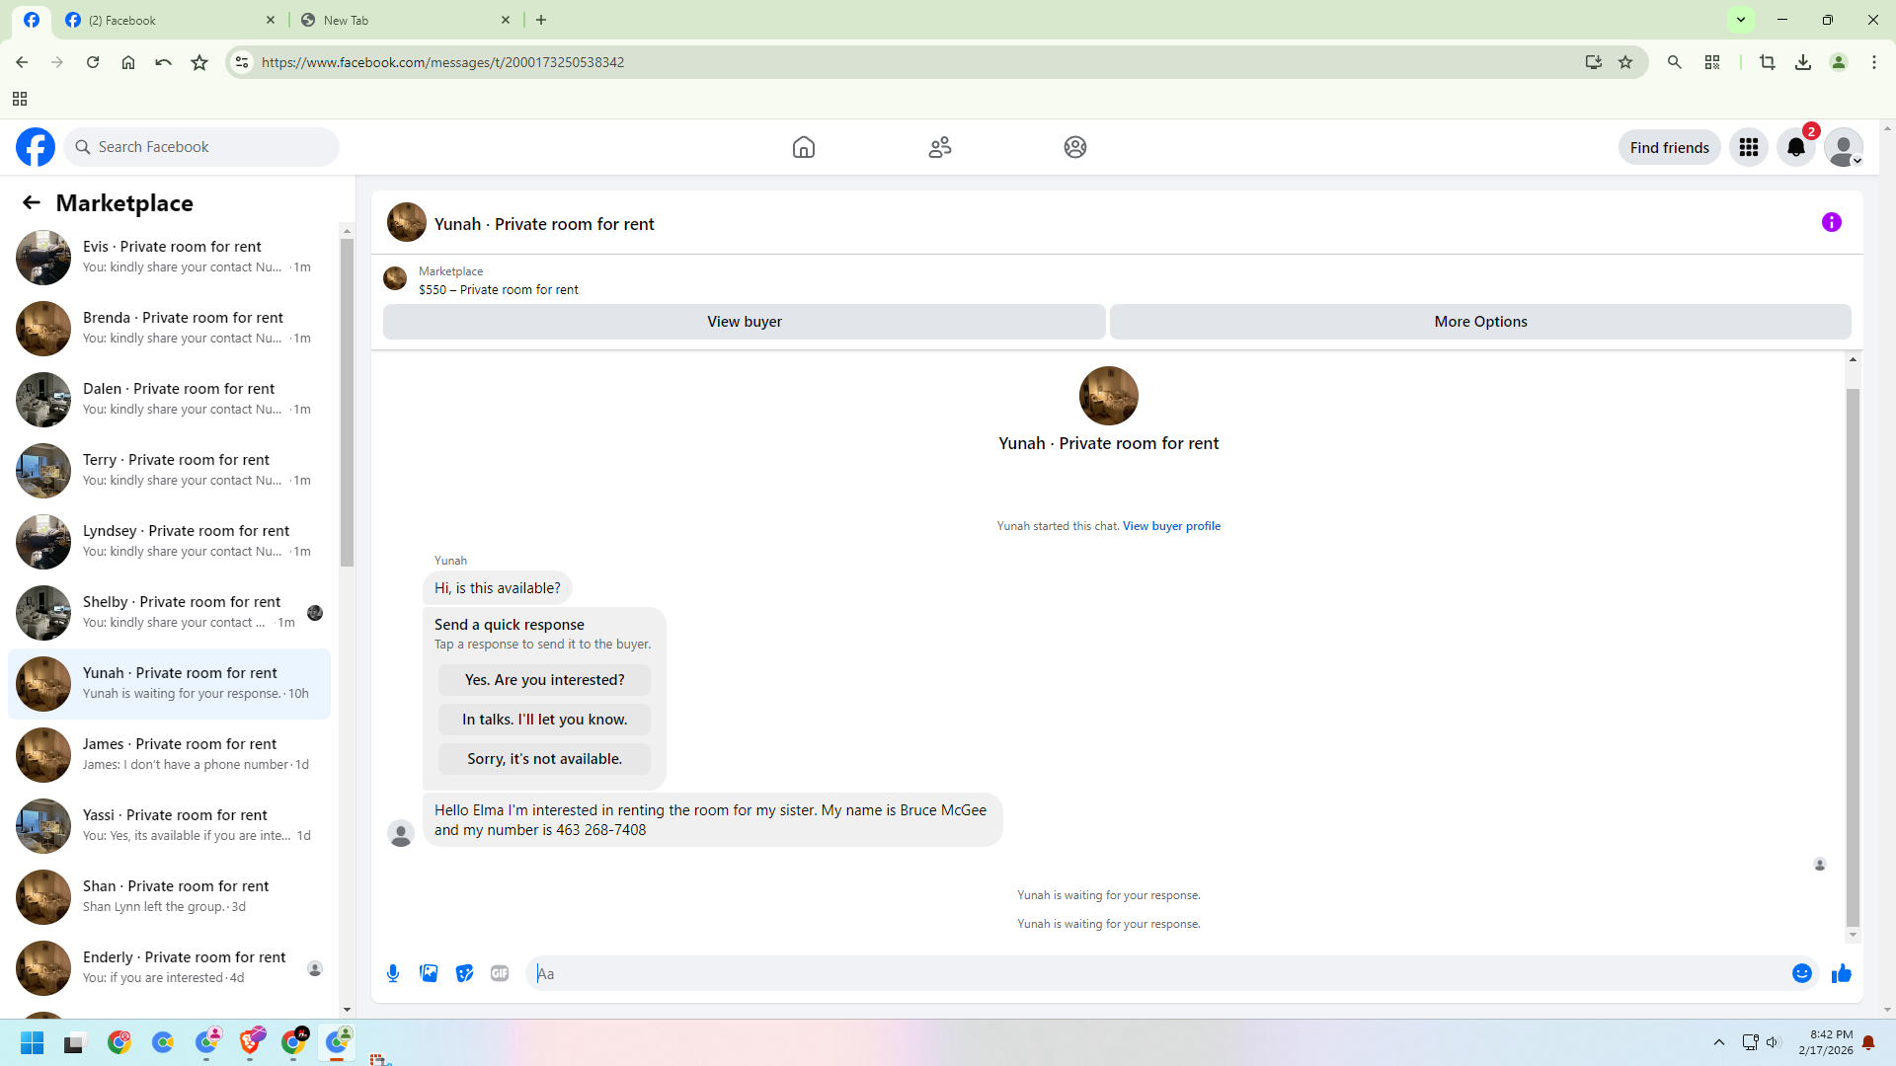Open the Facebook apps grid menu
The image size is (1896, 1066).
(x=1749, y=147)
